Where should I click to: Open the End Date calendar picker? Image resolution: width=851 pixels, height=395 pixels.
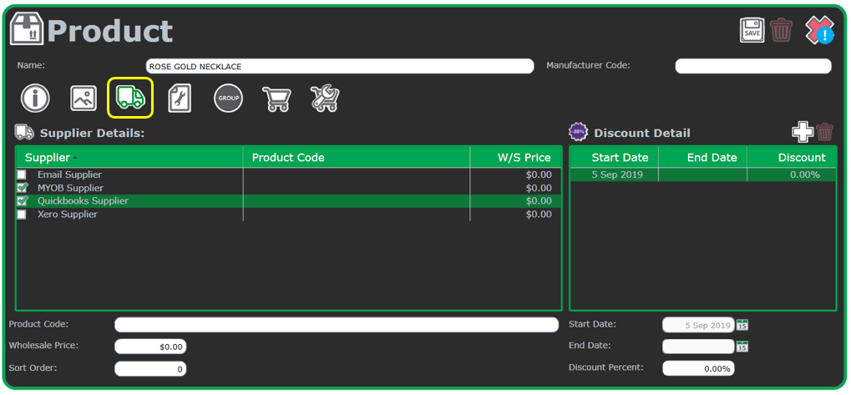742,347
